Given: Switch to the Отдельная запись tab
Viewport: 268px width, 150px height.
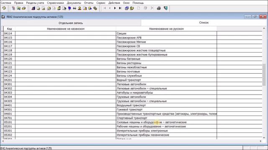Looking at the screenshot, I should (x=71, y=23).
